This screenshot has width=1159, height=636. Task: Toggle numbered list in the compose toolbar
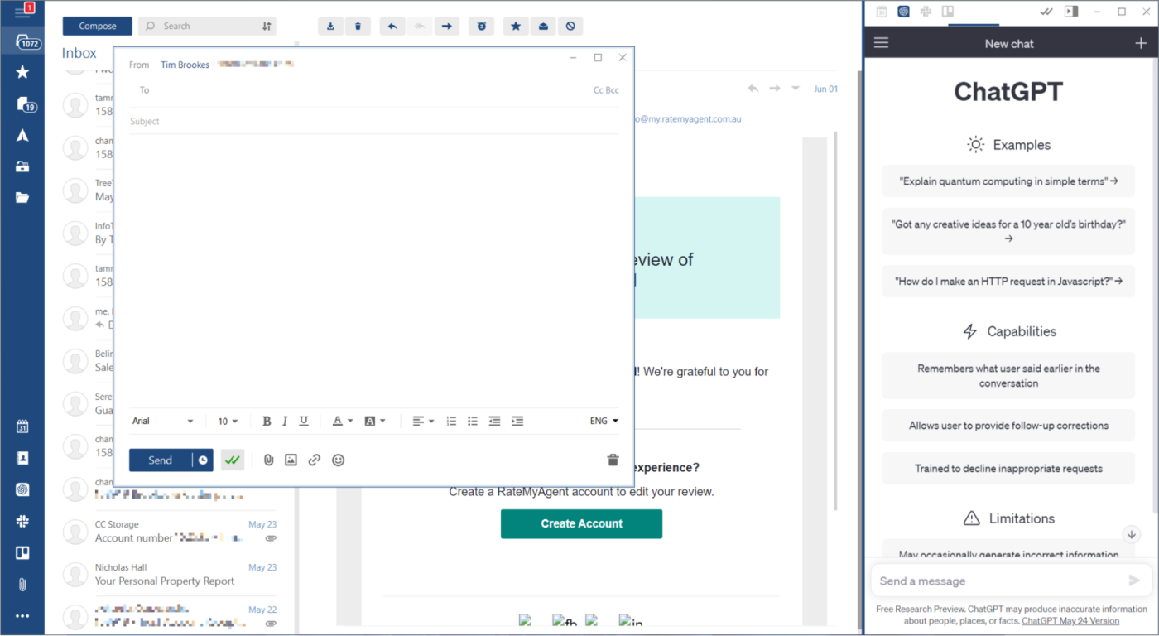coord(451,422)
